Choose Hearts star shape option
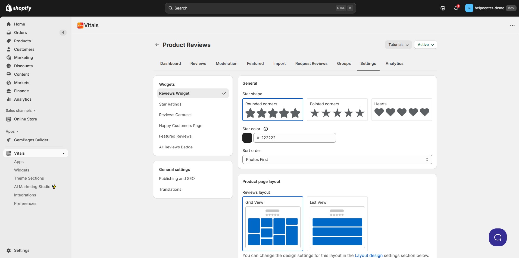This screenshot has width=519, height=258. pyautogui.click(x=402, y=110)
